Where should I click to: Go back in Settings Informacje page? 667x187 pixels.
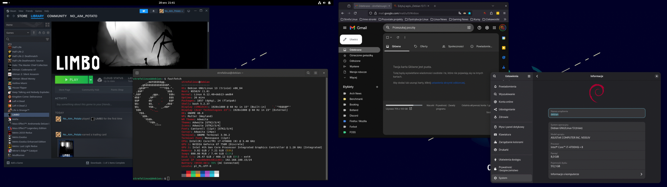point(537,76)
